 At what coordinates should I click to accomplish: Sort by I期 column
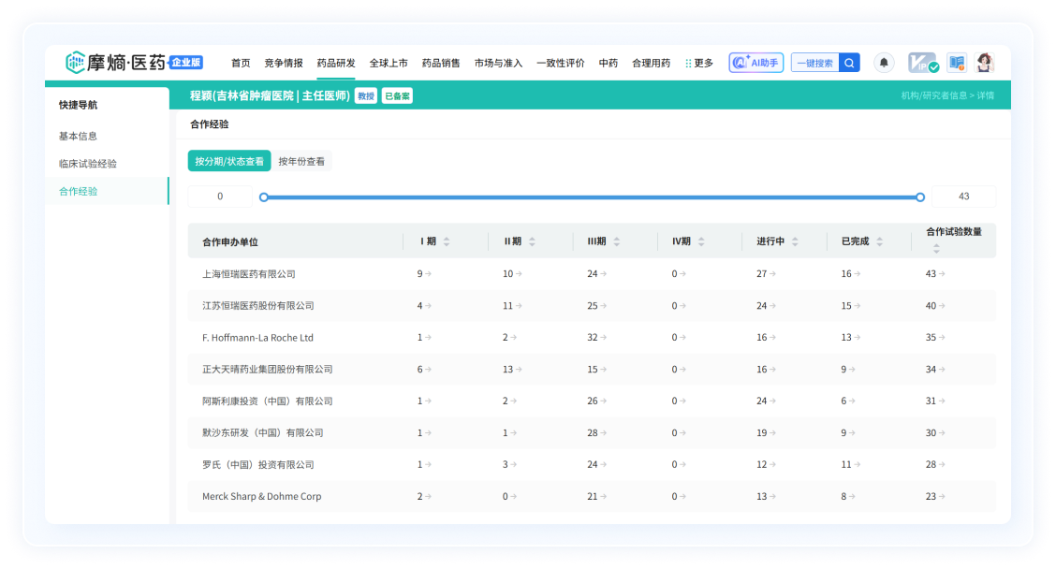[447, 241]
